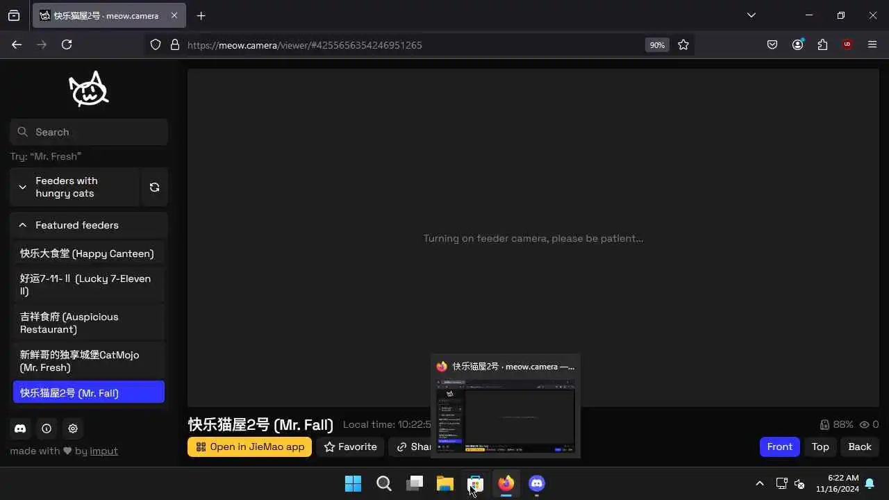Reset the 90% zoom level badge
This screenshot has height=500, width=889.
point(656,45)
